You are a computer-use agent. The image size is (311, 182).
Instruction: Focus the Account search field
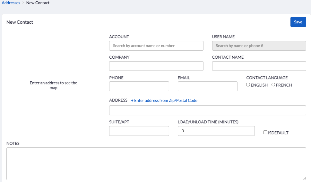pos(156,46)
